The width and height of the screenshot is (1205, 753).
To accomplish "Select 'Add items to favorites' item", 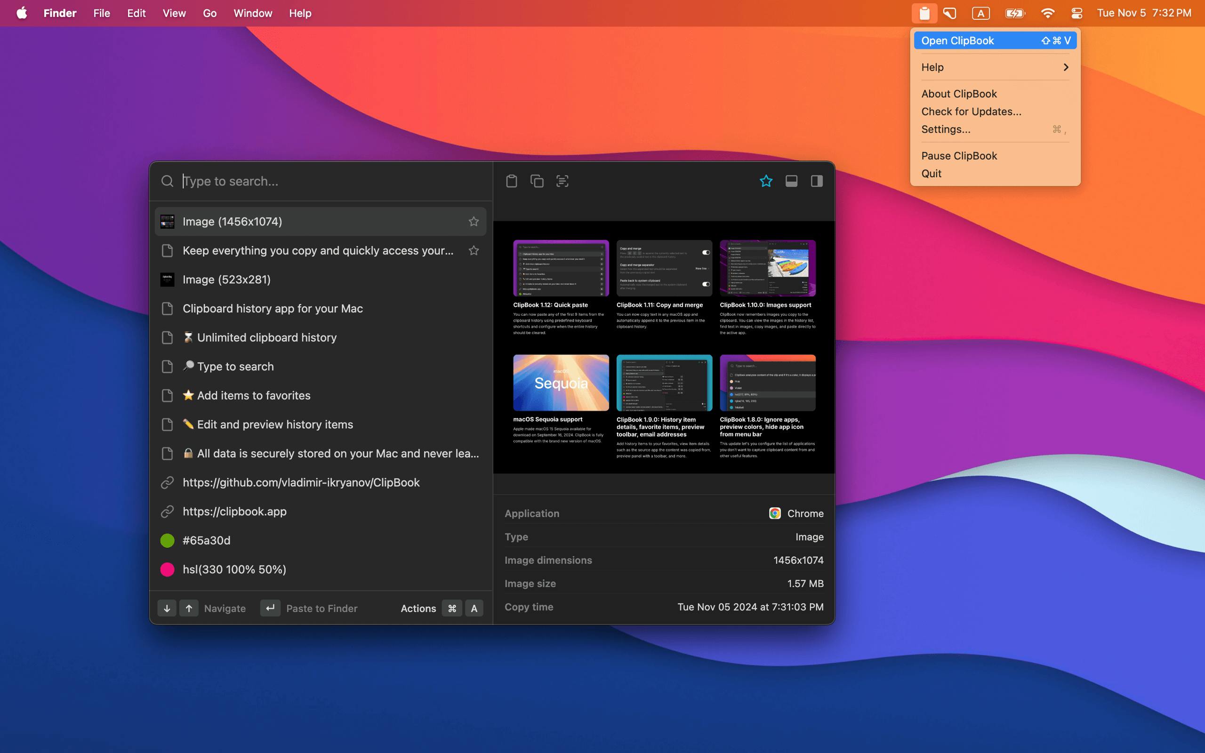I will pos(321,395).
